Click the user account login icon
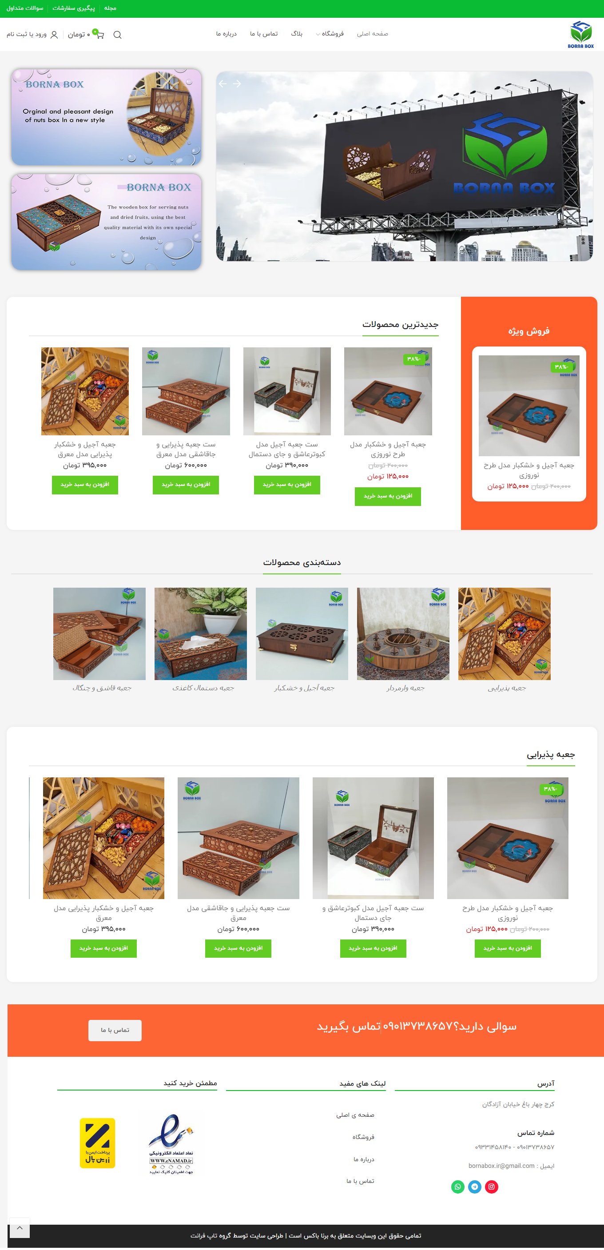 (54, 35)
